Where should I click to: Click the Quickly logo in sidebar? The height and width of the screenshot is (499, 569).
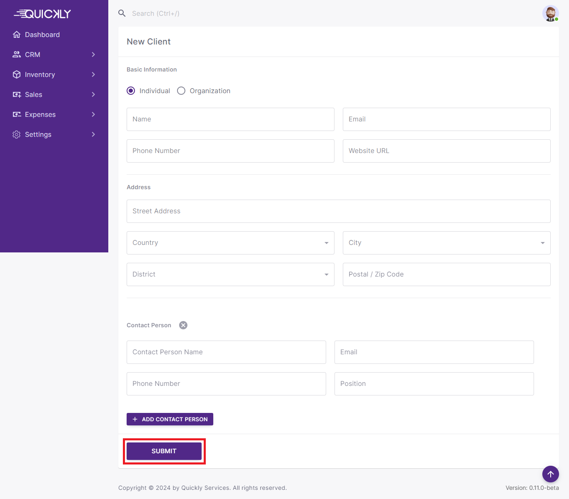pyautogui.click(x=42, y=14)
